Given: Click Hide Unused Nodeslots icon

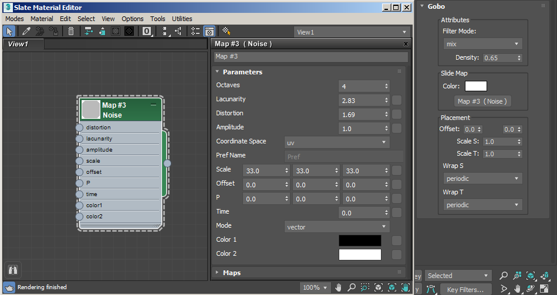Looking at the screenshot, I should tap(102, 31).
